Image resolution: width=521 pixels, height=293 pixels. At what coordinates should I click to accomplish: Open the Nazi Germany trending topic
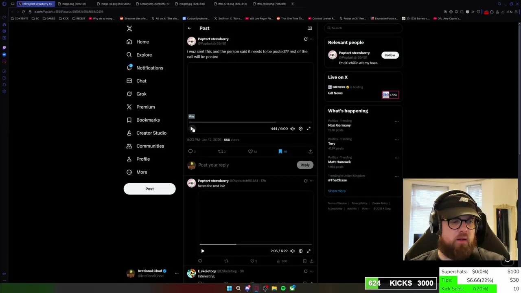point(339,125)
